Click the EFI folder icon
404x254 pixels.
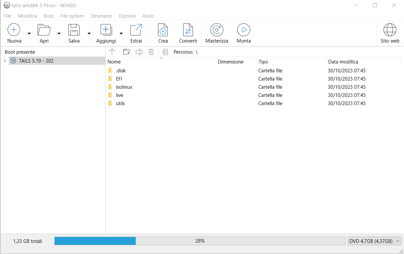pos(110,79)
